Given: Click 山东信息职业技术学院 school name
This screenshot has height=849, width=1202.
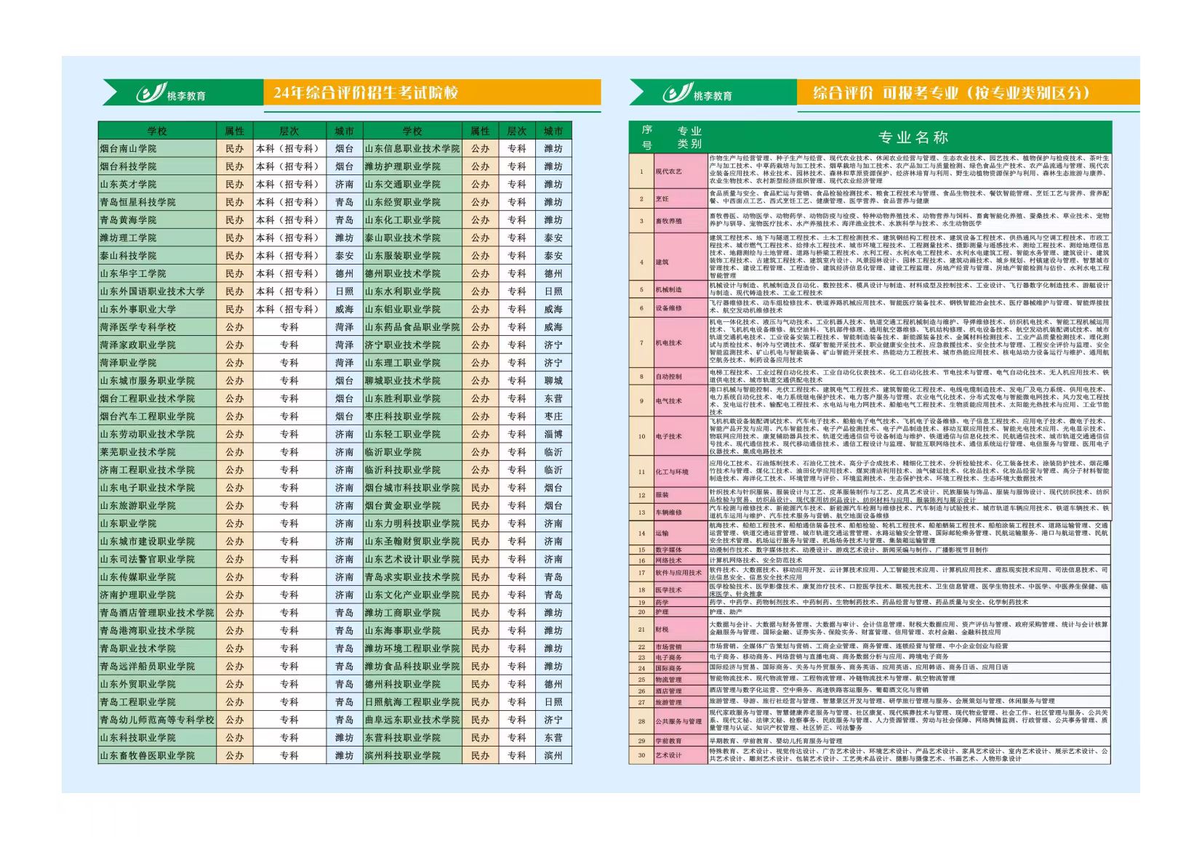Looking at the screenshot, I should pos(412,148).
